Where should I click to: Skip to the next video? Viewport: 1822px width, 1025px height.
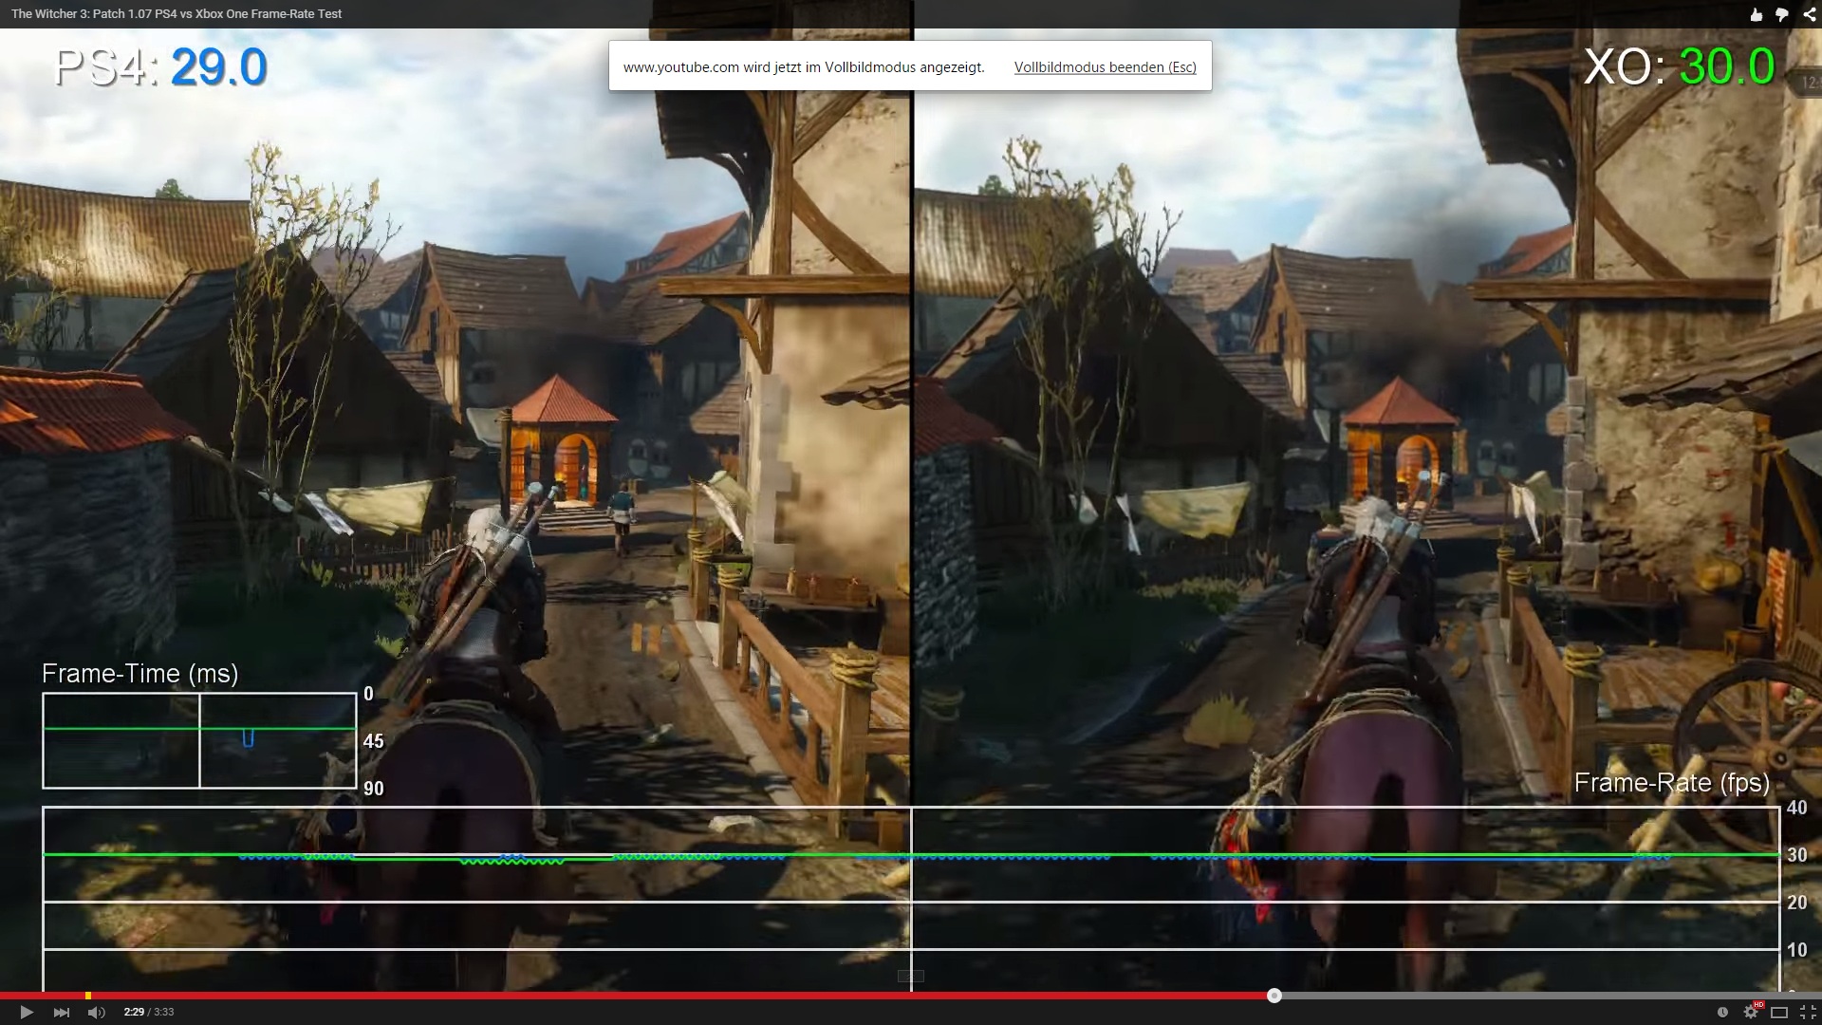62,1013
